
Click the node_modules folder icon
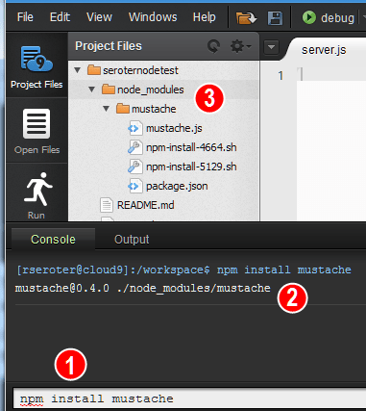pyautogui.click(x=109, y=89)
